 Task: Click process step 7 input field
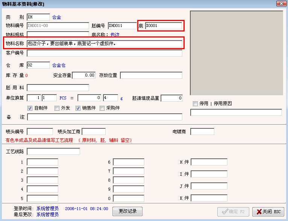click(129, 171)
